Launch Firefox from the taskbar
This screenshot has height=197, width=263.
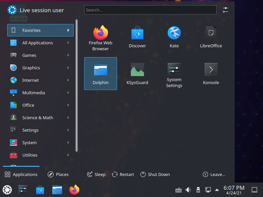point(74,190)
